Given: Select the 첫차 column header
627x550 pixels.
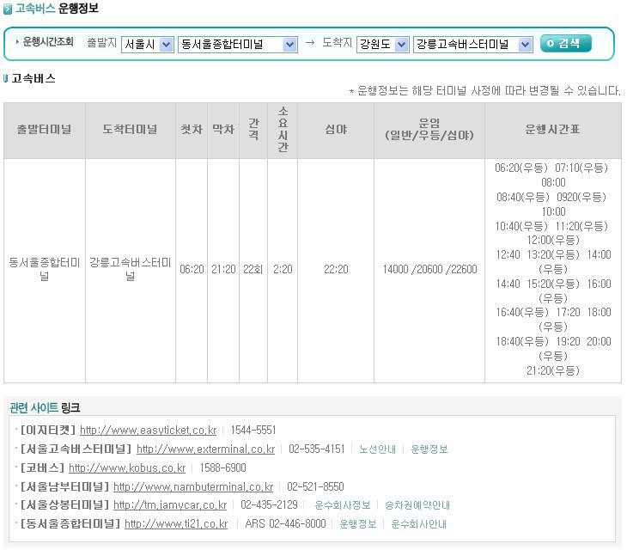Looking at the screenshot, I should pos(192,130).
